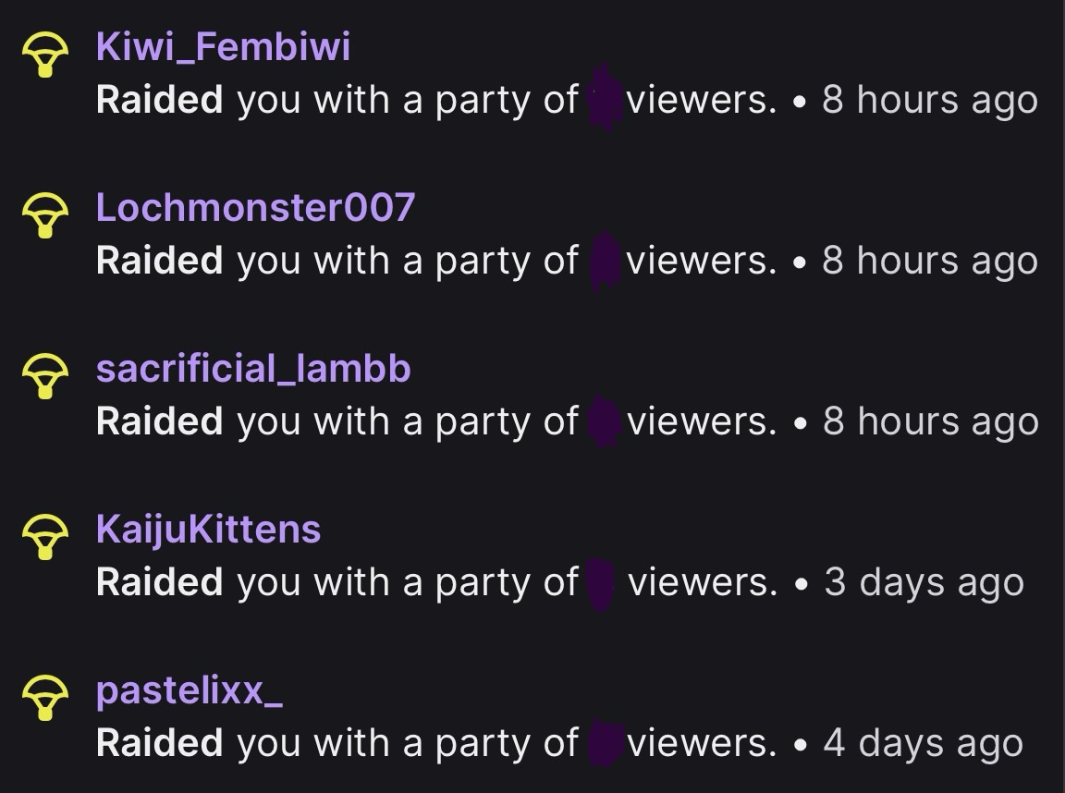Click the raid icon beside KaijuKittens
Viewport: 1065px width, 793px height.
pyautogui.click(x=44, y=538)
